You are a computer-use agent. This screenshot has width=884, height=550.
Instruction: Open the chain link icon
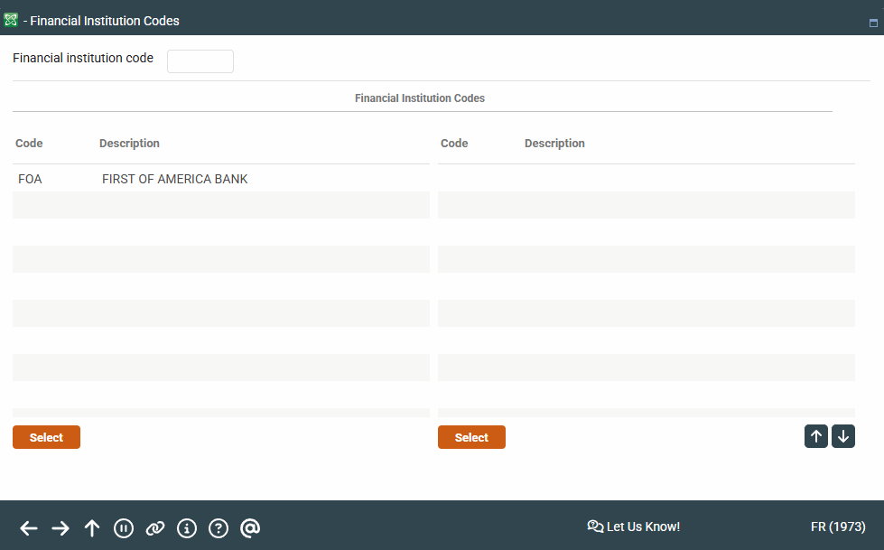155,528
